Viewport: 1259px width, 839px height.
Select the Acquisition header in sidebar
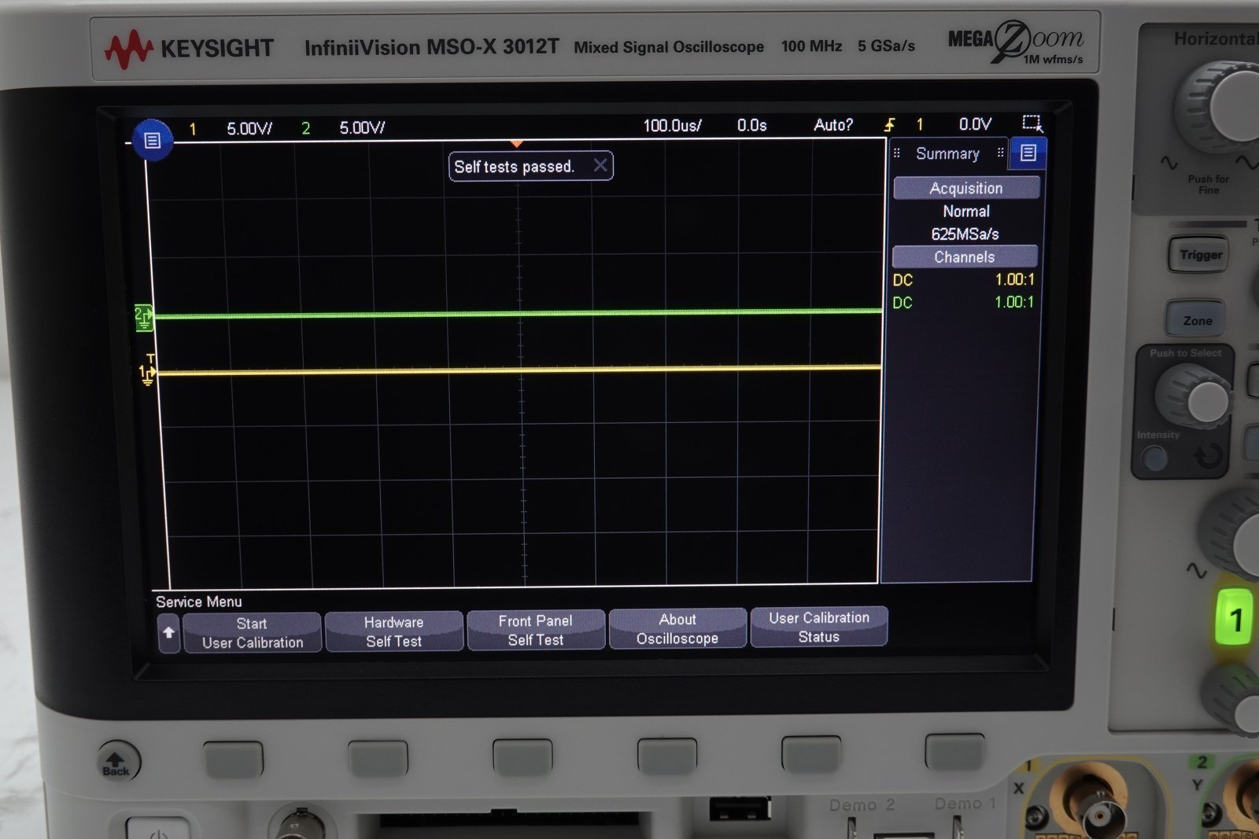point(966,188)
